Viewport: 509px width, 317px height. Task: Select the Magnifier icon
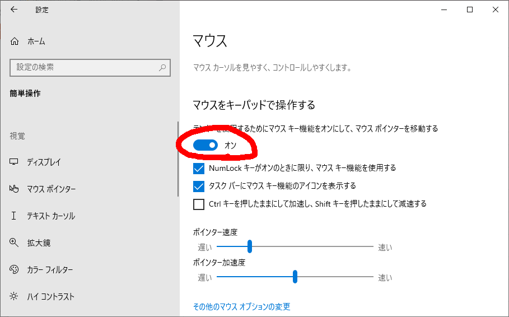coord(15,243)
